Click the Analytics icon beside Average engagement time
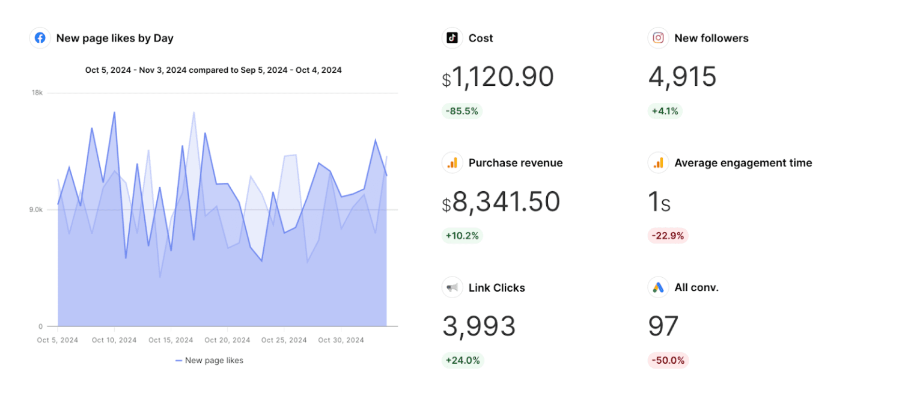 pyautogui.click(x=658, y=162)
